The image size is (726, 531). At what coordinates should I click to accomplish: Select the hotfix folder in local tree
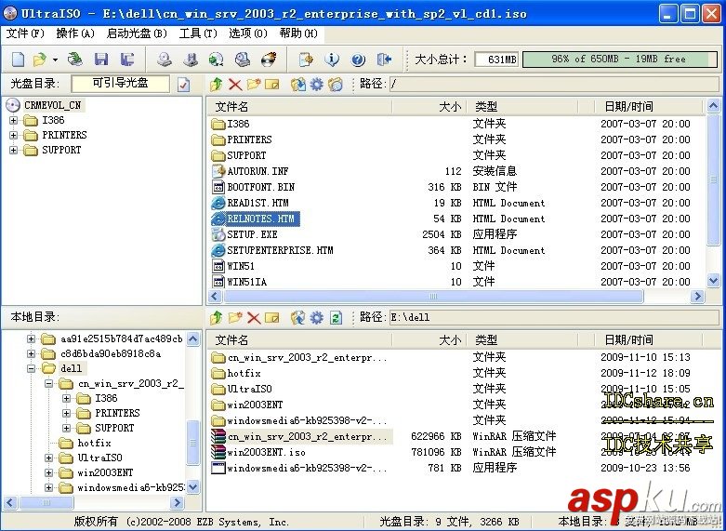(94, 443)
